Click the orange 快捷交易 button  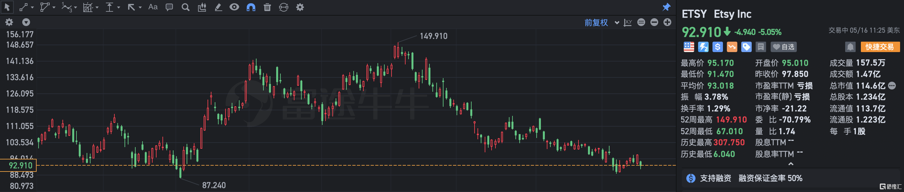click(x=880, y=47)
